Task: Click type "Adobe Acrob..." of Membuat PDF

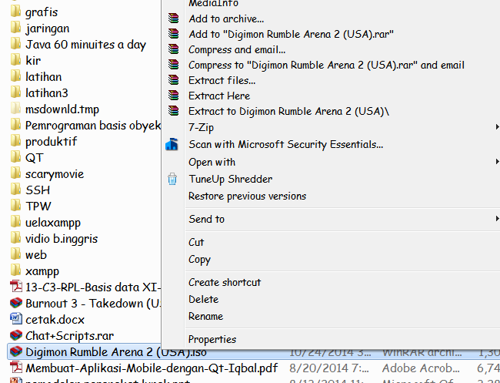Action: point(421,368)
